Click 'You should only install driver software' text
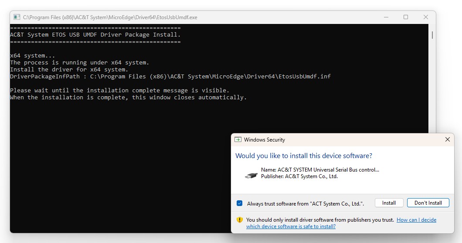This screenshot has width=462, height=243. click(x=320, y=220)
